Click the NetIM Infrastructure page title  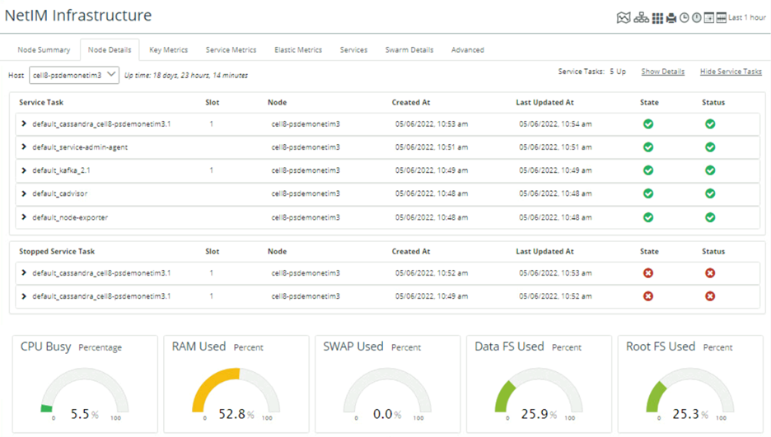78,15
